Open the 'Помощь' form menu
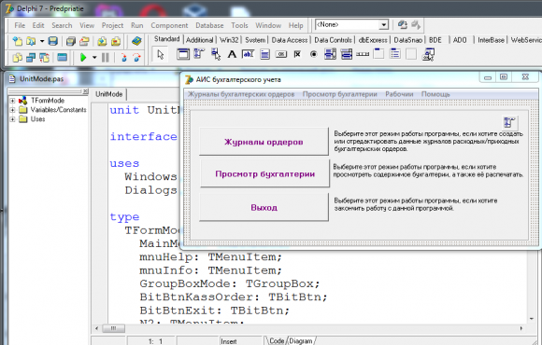The height and width of the screenshot is (345, 542). (435, 94)
